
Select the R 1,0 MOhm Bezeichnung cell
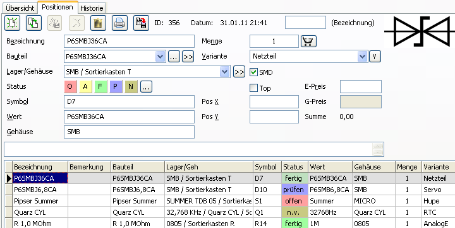40,224
